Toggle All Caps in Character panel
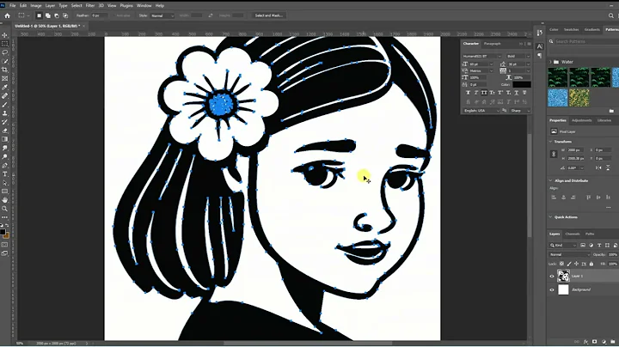The height and width of the screenshot is (347, 619). coord(484,93)
